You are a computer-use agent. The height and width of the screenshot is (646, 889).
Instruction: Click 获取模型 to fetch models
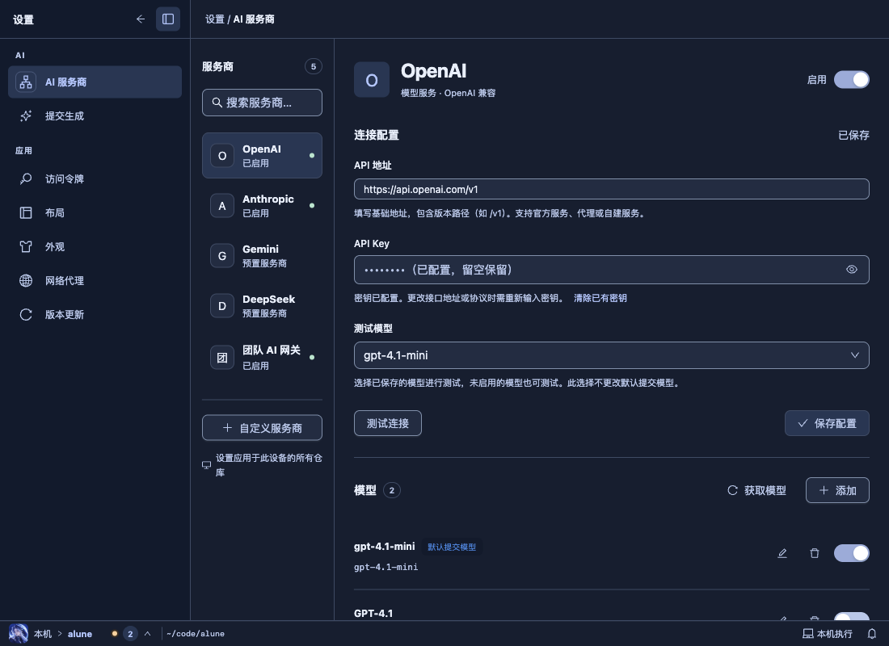756,490
